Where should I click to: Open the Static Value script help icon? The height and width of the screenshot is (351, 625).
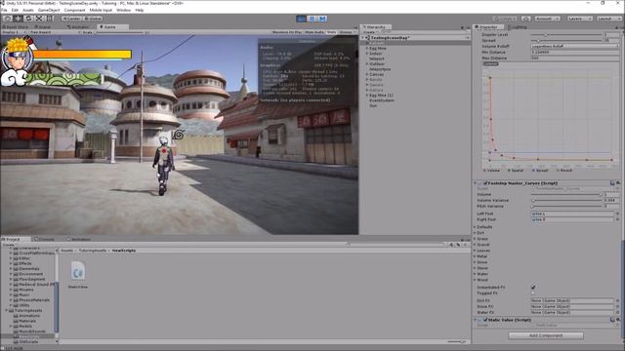(612, 320)
